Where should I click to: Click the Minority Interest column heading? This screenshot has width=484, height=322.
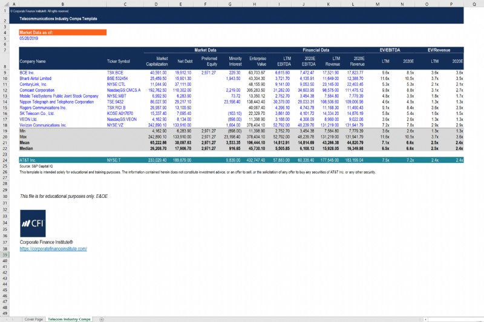235,62
